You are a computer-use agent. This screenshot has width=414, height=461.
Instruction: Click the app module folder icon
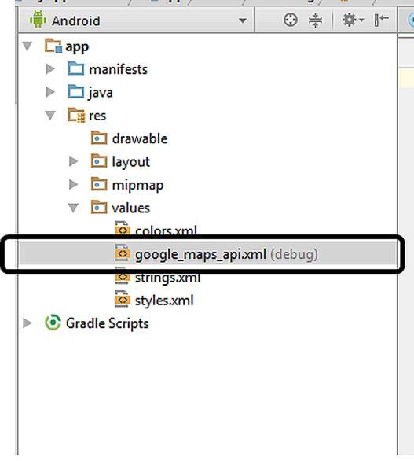tap(53, 46)
